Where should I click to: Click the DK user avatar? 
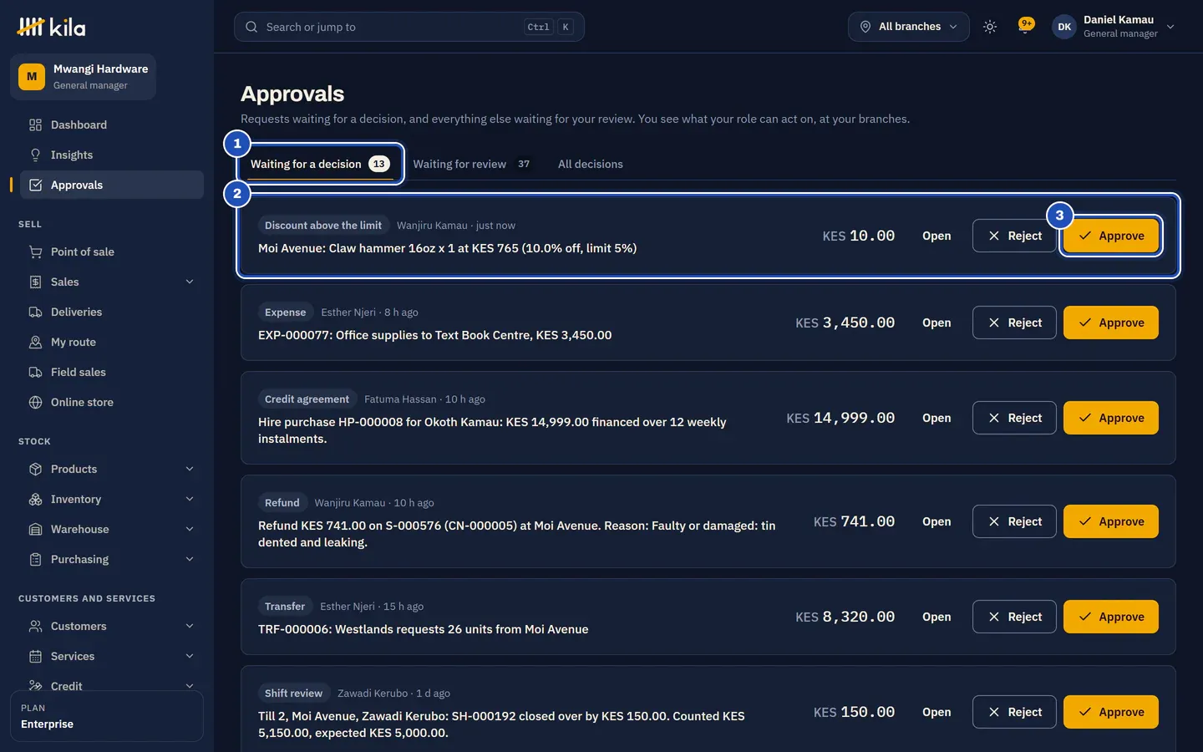pos(1064,27)
